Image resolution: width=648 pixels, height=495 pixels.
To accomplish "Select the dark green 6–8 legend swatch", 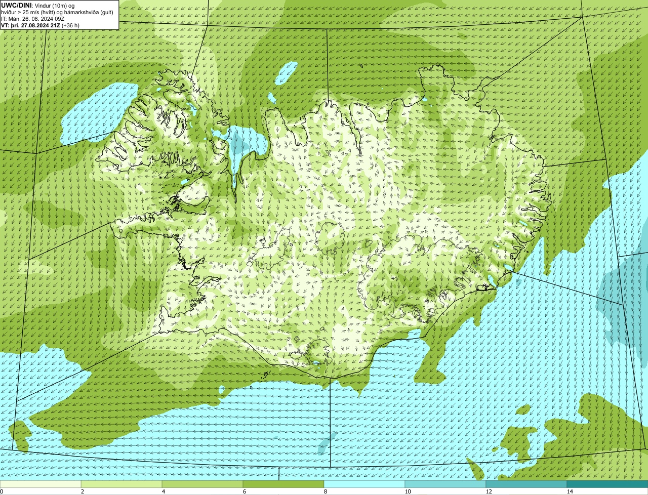I will tap(283, 484).
